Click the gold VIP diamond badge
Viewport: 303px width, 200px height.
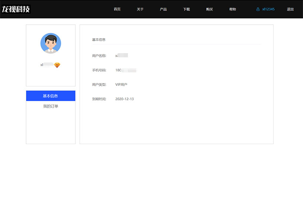[x=57, y=65]
